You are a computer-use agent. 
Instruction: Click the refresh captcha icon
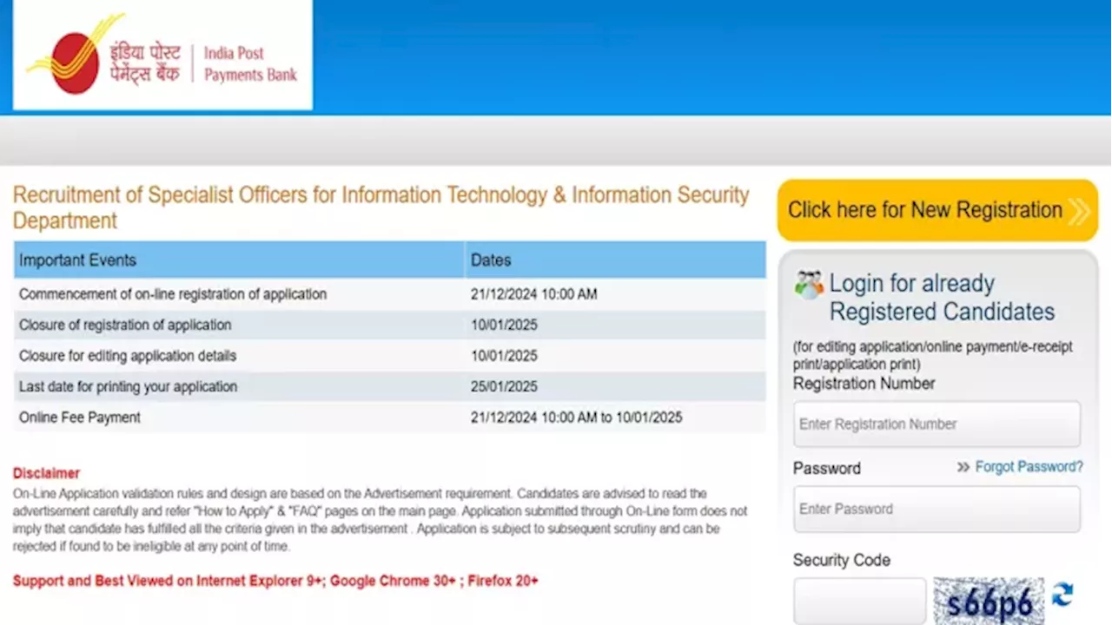[x=1062, y=595]
